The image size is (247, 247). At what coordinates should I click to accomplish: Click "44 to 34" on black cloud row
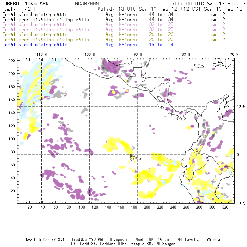pyautogui.click(x=161, y=15)
